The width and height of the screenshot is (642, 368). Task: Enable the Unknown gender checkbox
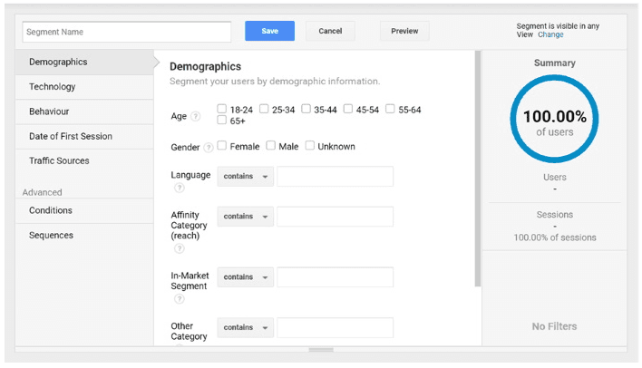point(310,145)
